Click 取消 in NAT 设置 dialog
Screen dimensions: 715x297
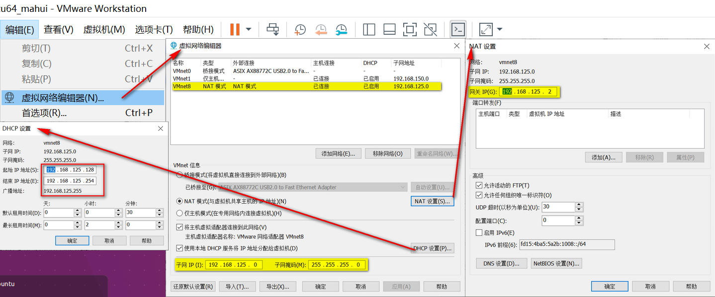click(650, 287)
